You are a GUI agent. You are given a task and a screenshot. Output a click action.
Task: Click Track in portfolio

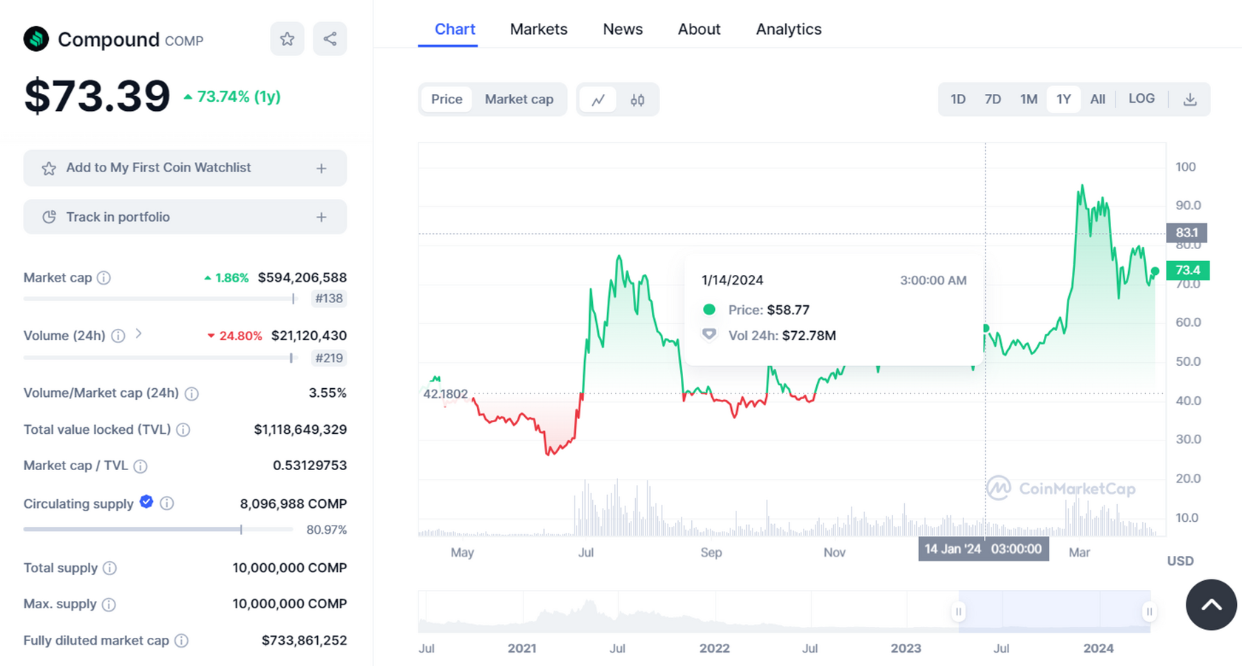(x=185, y=217)
